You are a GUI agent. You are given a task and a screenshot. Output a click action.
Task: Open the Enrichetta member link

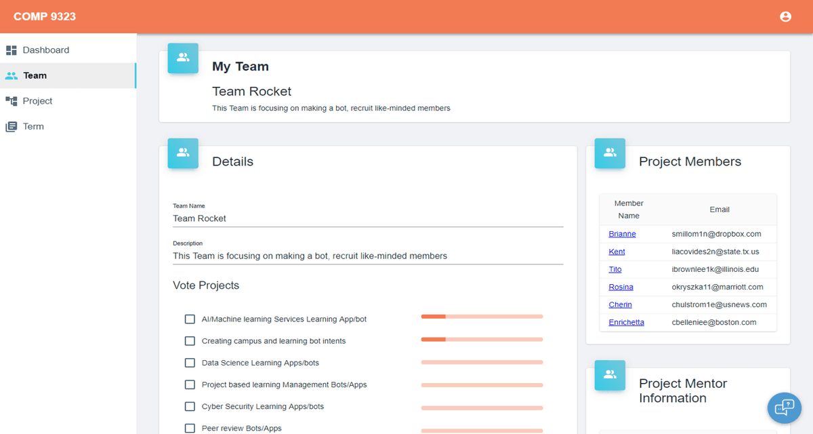(x=626, y=322)
